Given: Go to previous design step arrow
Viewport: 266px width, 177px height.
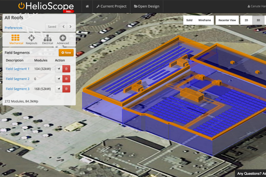Looking at the screenshot, I should coord(63,27).
